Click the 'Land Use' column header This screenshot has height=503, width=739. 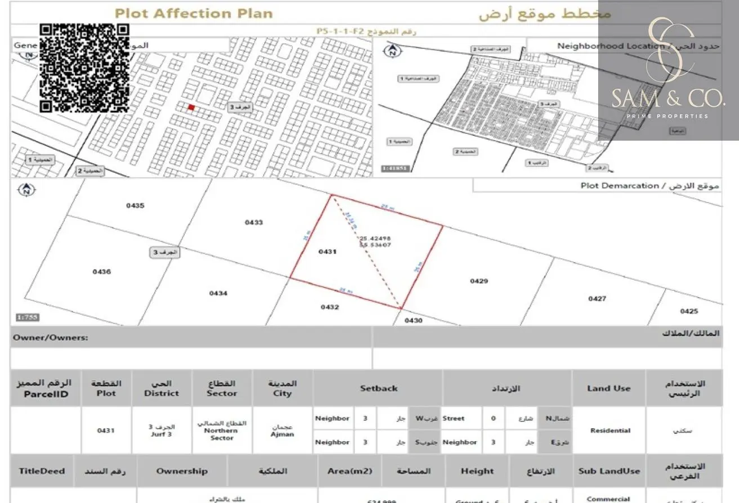click(609, 388)
